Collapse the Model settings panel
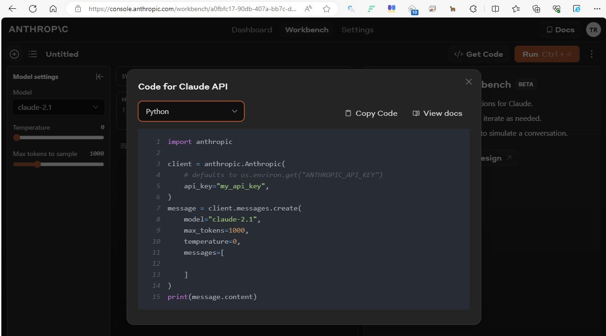The height and width of the screenshot is (336, 606). [99, 77]
